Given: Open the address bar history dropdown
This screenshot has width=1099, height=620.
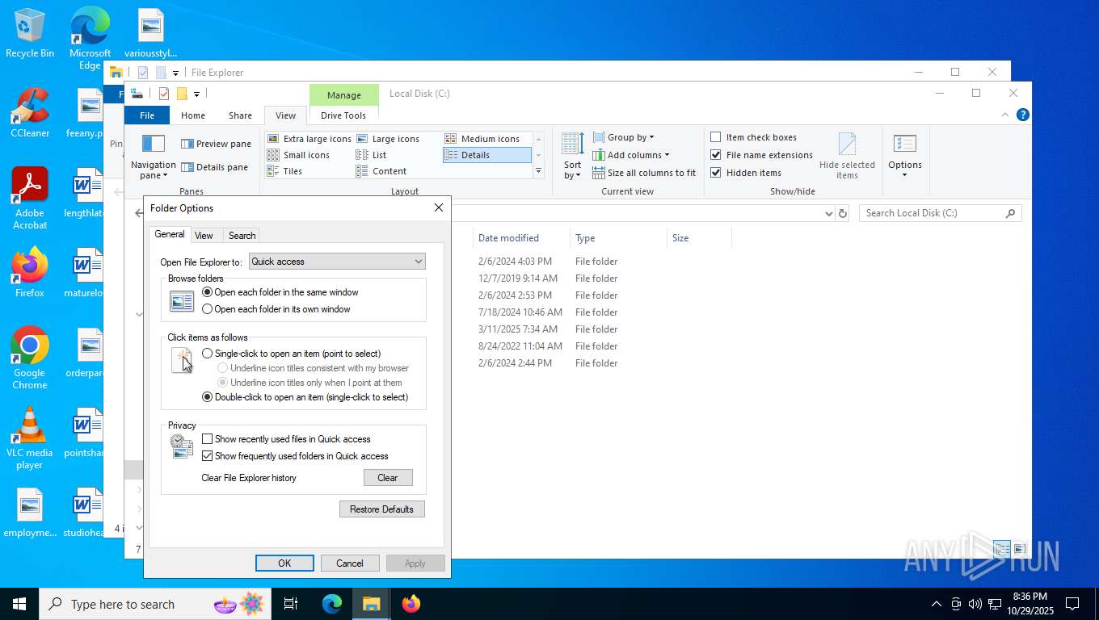Looking at the screenshot, I should (x=828, y=213).
